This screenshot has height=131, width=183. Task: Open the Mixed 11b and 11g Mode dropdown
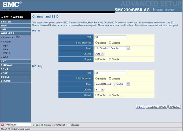(x=112, y=84)
